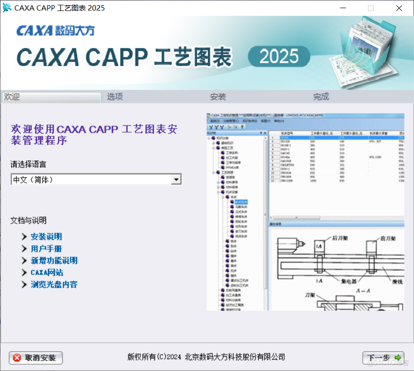Click the red X icon on 取消安装 button
414x371 pixels.
pyautogui.click(x=16, y=358)
